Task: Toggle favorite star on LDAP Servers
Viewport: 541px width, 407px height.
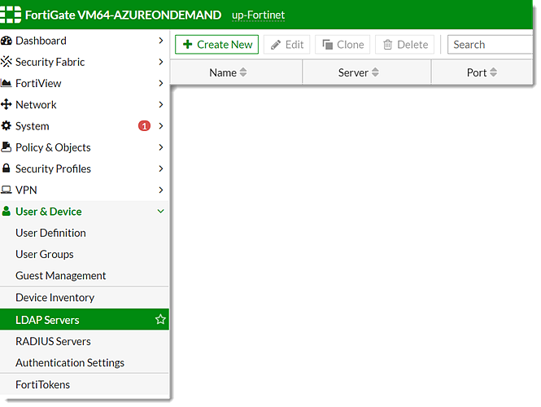Action: click(x=160, y=320)
